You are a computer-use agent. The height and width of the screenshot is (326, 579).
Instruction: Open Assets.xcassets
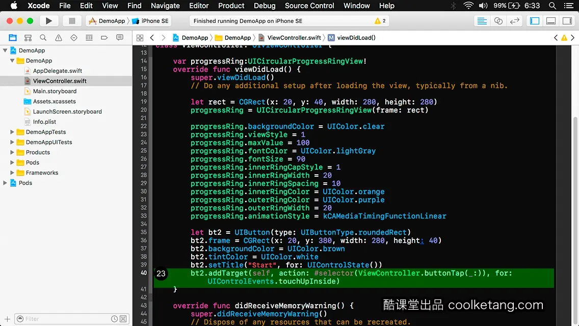click(54, 101)
